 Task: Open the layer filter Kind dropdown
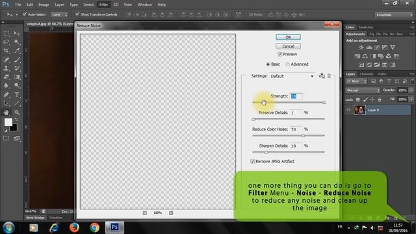[x=356, y=81]
